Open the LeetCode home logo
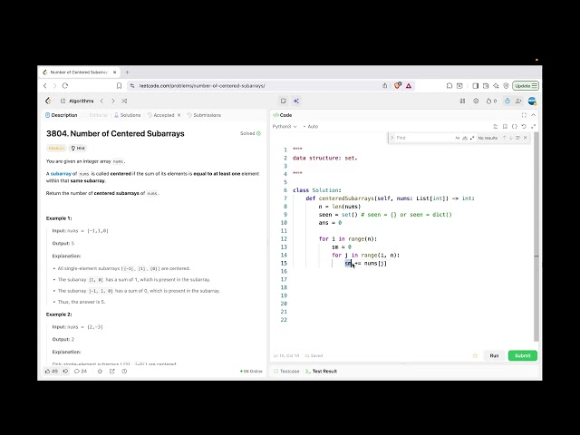Image resolution: width=580 pixels, height=435 pixels. point(48,101)
